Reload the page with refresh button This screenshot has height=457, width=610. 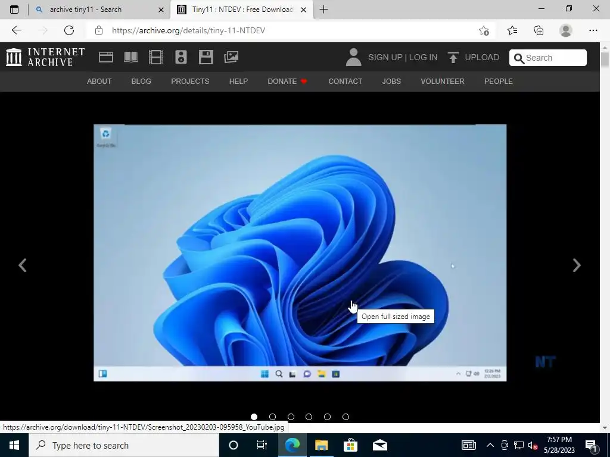point(69,30)
